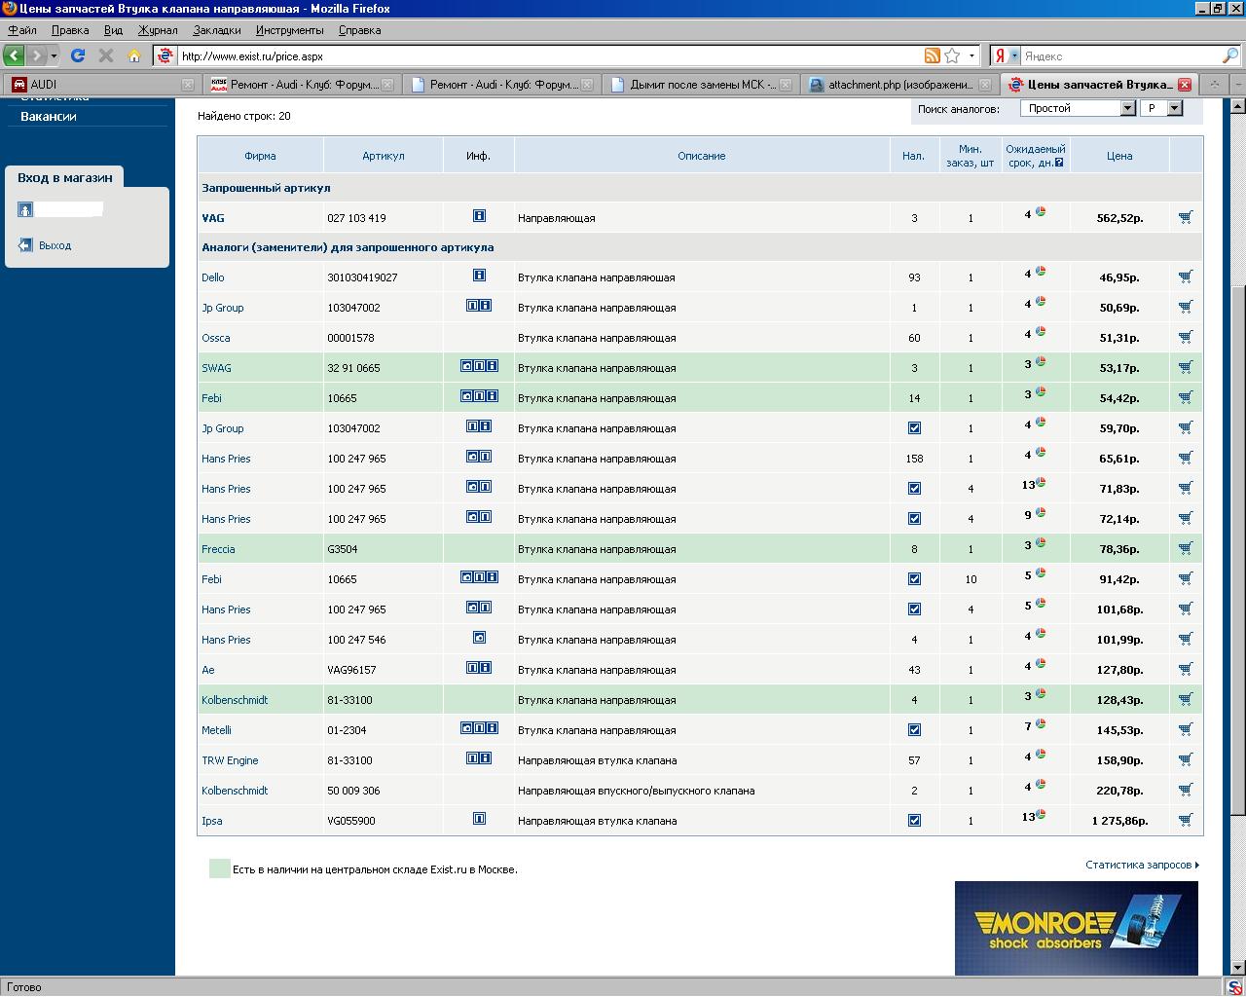Bookmark this page with star icon
This screenshot has height=997, width=1246.
(x=952, y=55)
